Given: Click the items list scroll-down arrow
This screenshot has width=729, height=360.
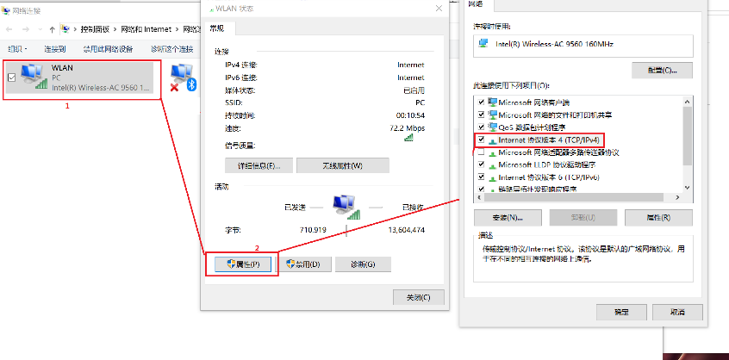Looking at the screenshot, I should (x=687, y=187).
